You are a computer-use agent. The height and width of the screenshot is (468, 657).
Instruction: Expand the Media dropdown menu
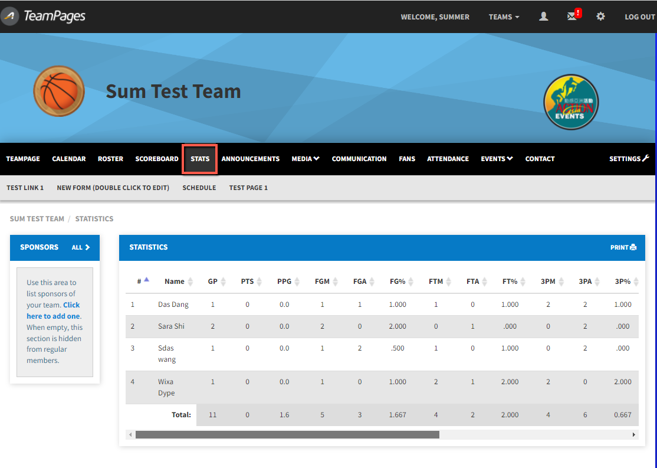click(x=305, y=159)
